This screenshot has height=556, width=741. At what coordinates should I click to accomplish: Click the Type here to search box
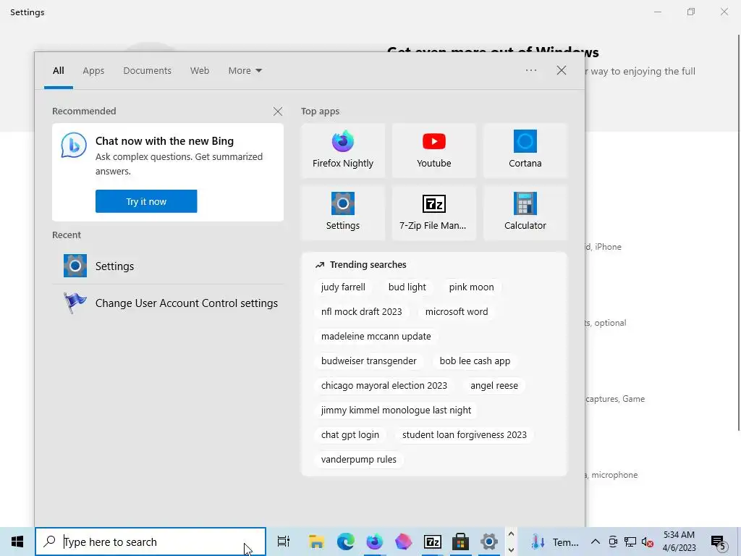(x=151, y=542)
